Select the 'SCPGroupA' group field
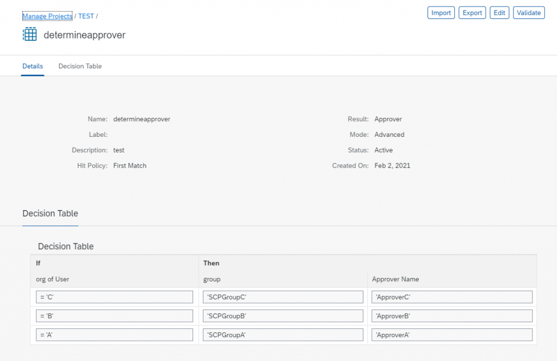The width and height of the screenshot is (557, 361). pyautogui.click(x=283, y=335)
